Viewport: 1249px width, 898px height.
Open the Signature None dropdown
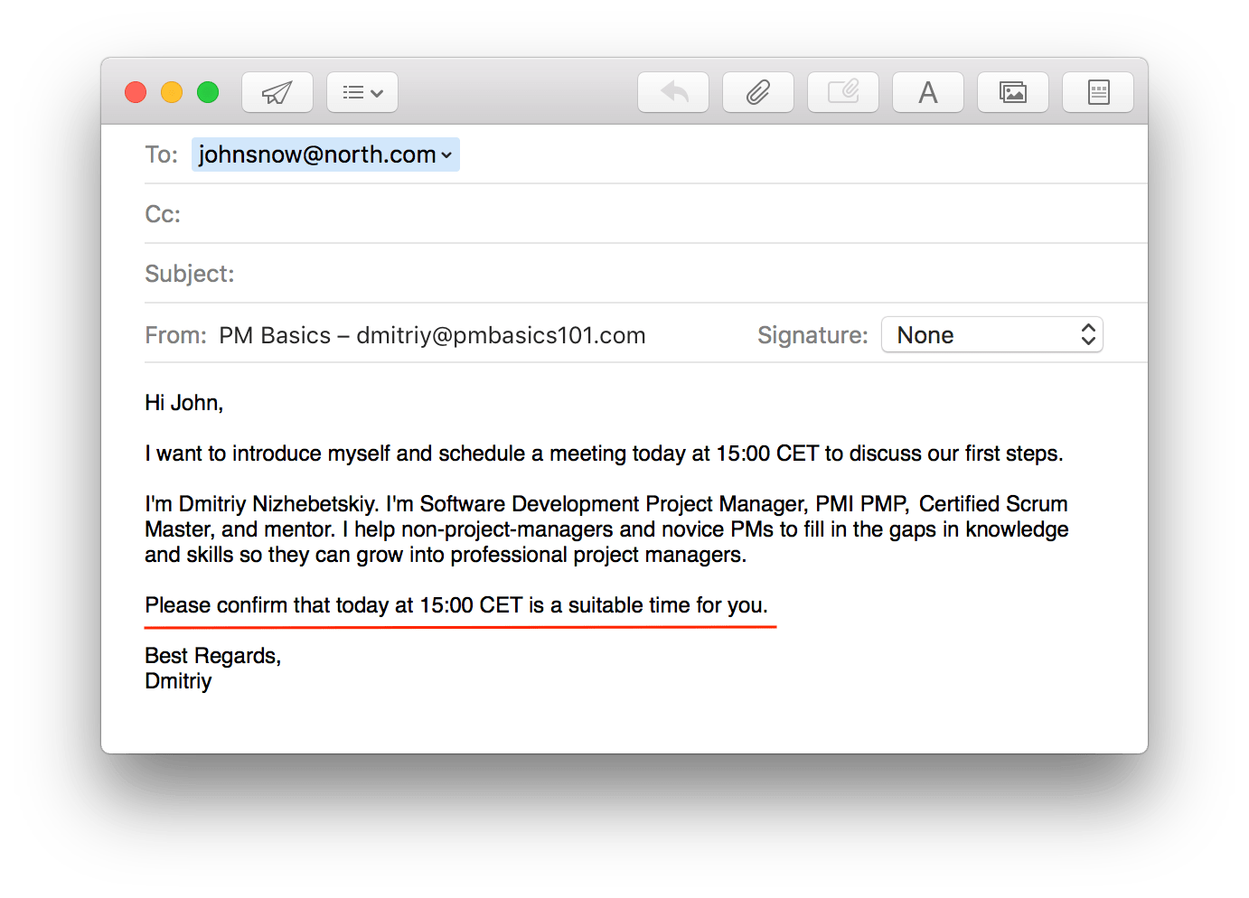[x=992, y=335]
